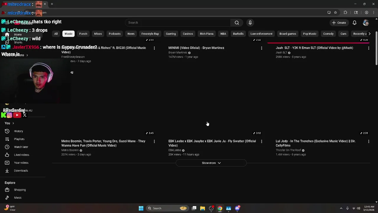Open Chrome profile icon
The width and height of the screenshot is (378, 213).
tap(366, 12)
